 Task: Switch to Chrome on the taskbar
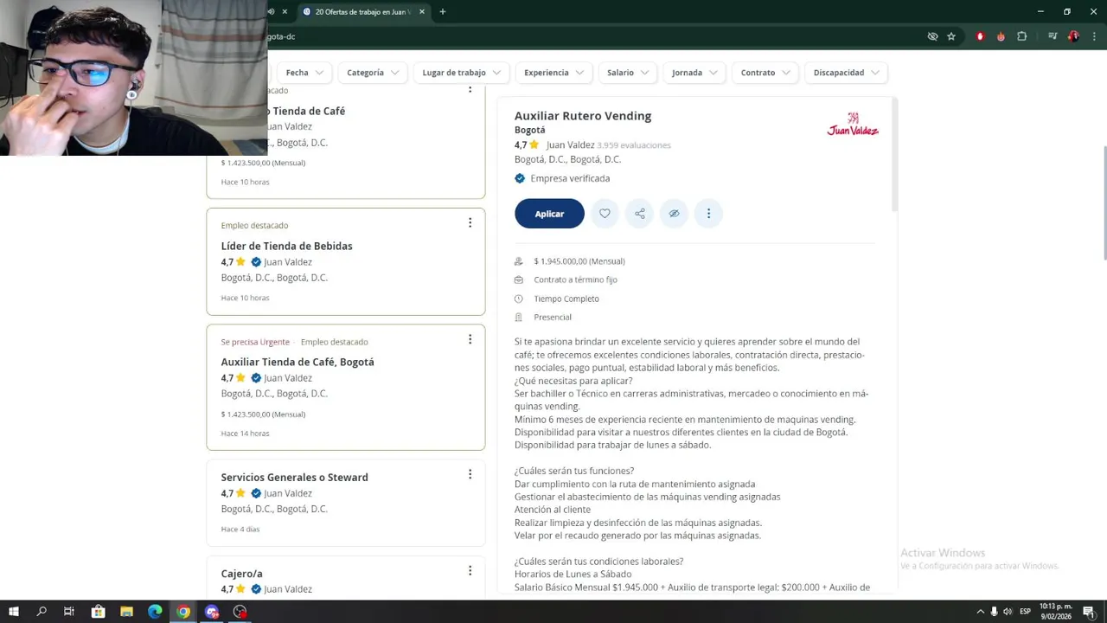pyautogui.click(x=183, y=612)
